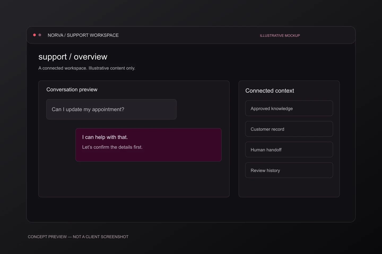Click the "Connected context" panel title

tap(270, 91)
